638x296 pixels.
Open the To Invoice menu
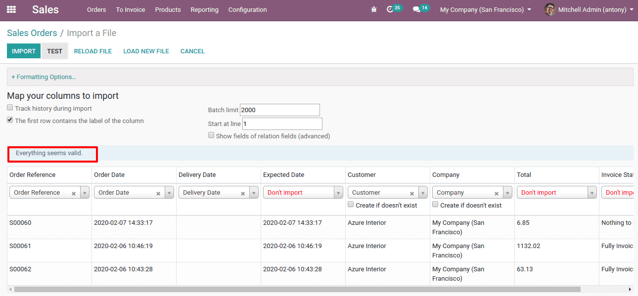tap(131, 9)
